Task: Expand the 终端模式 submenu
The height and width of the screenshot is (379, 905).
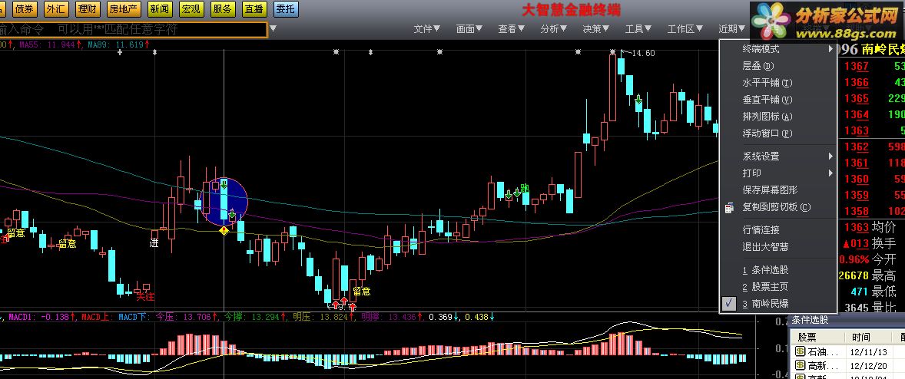Action: pyautogui.click(x=777, y=49)
